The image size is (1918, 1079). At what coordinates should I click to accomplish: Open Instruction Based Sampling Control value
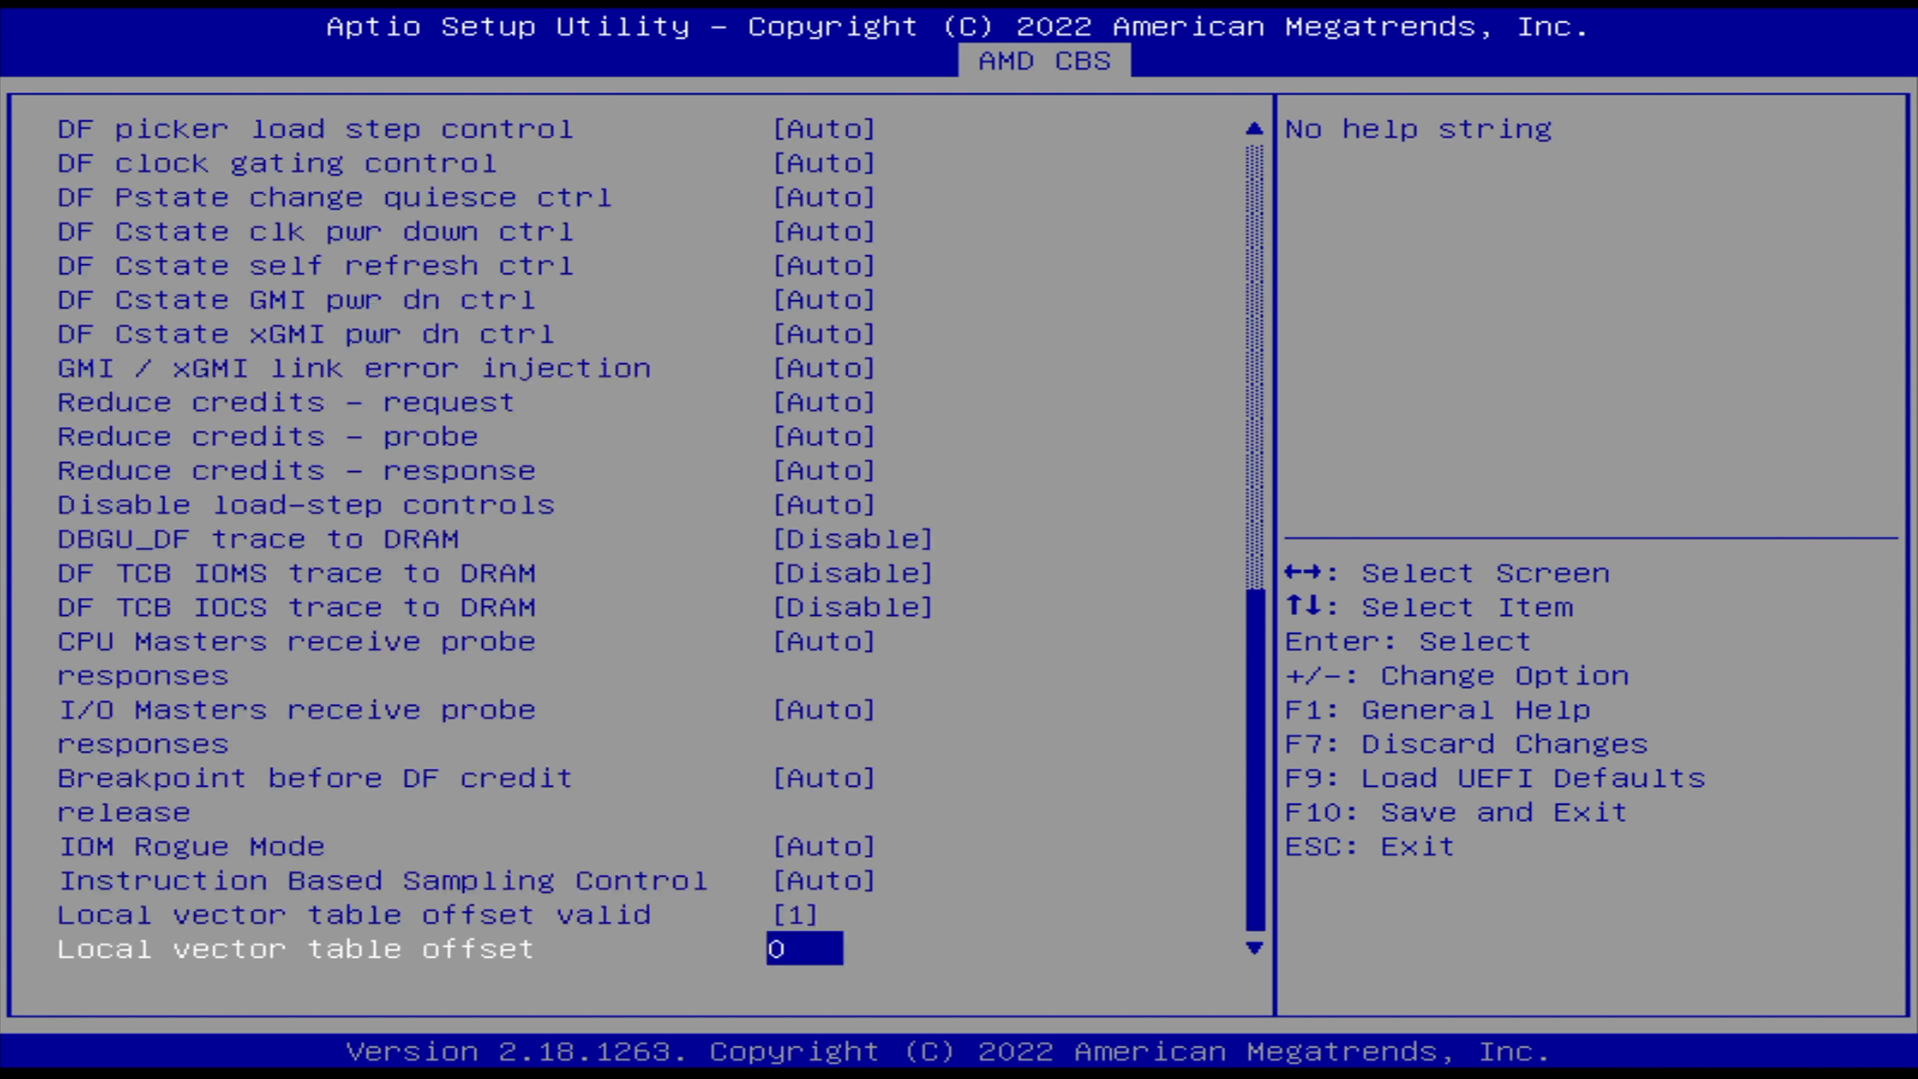(x=824, y=881)
